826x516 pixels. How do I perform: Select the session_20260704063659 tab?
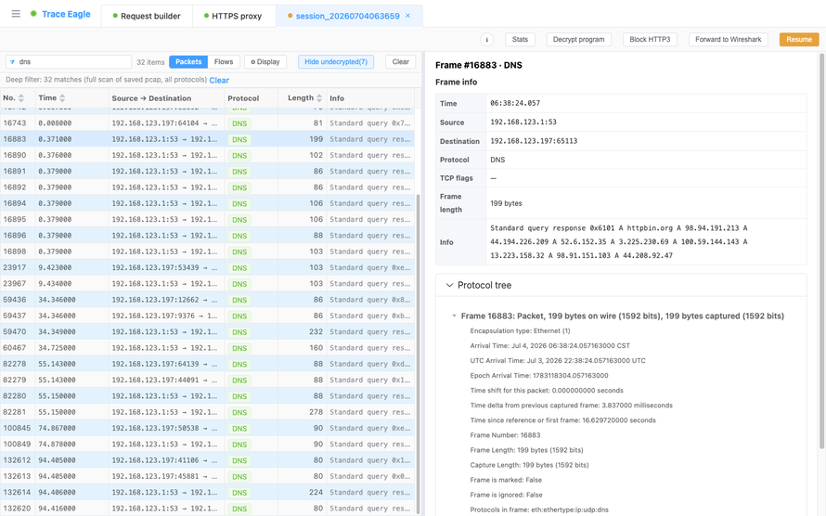tap(348, 16)
